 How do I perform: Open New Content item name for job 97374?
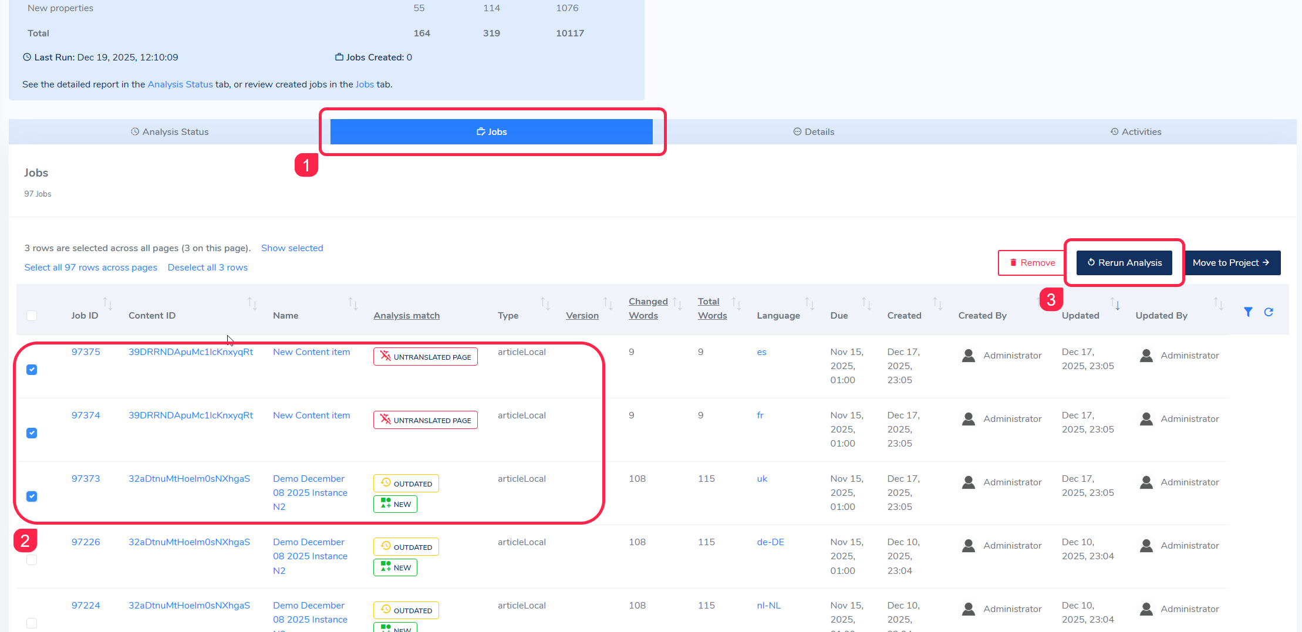pos(312,415)
